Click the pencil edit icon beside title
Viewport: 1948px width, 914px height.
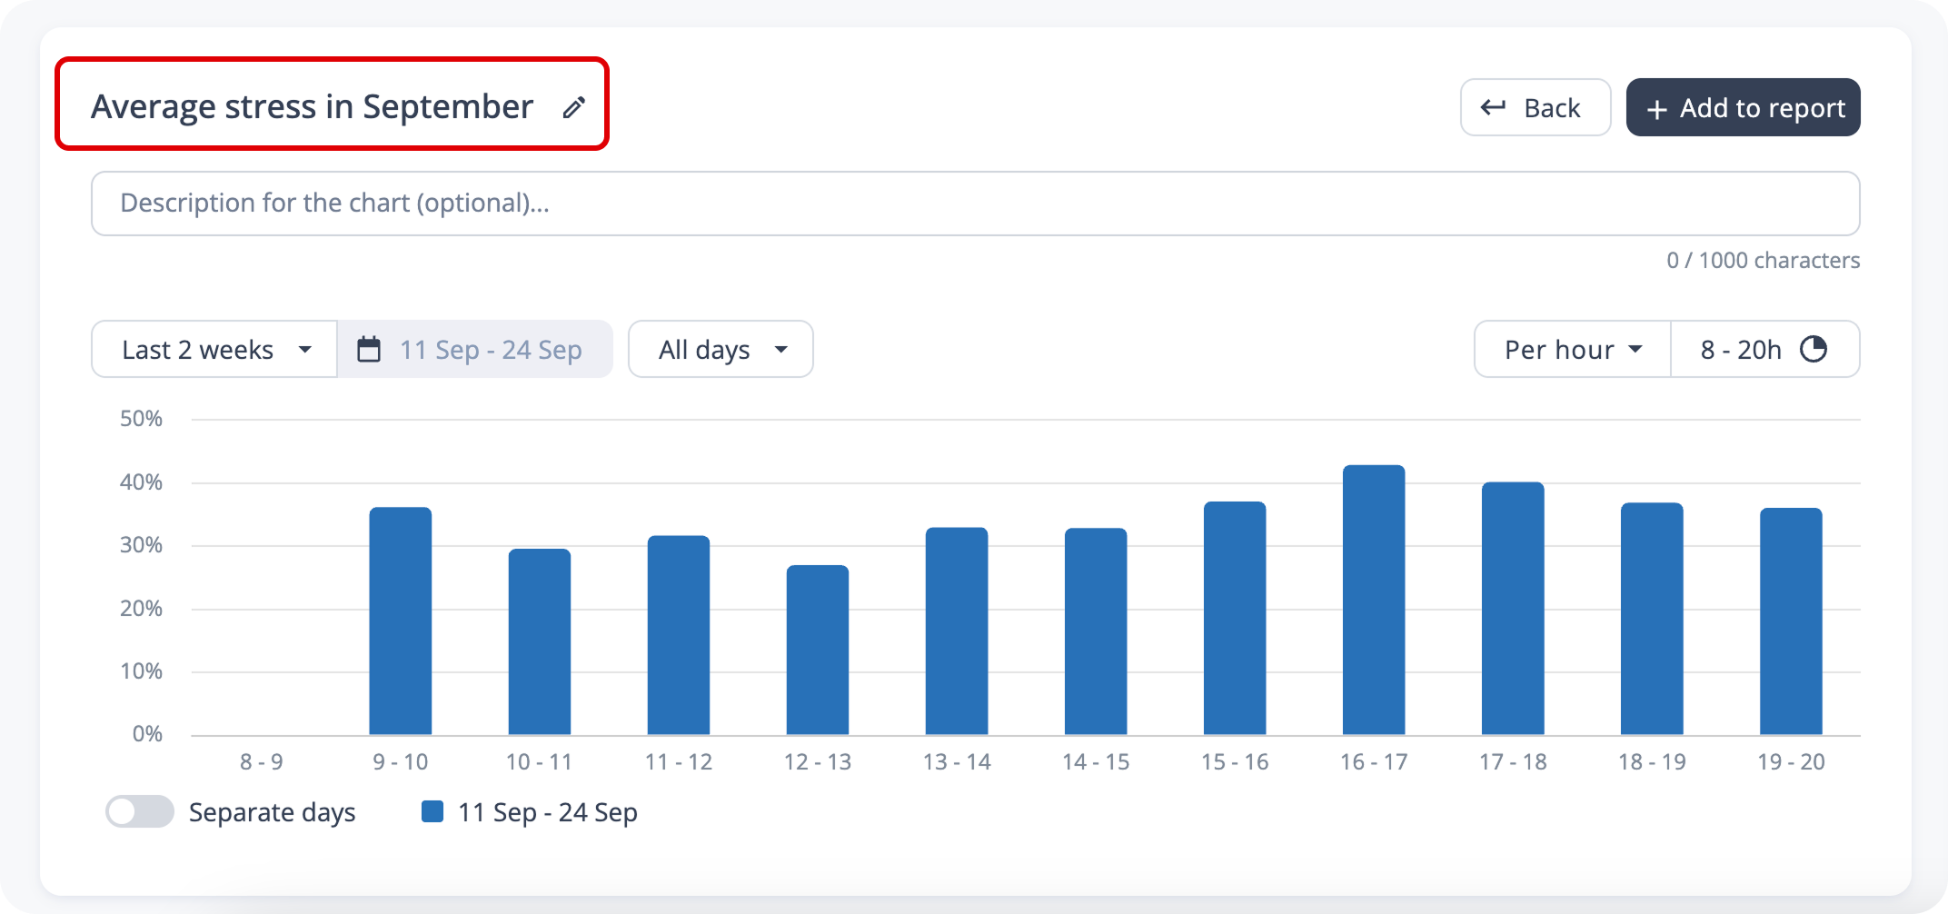click(x=573, y=108)
